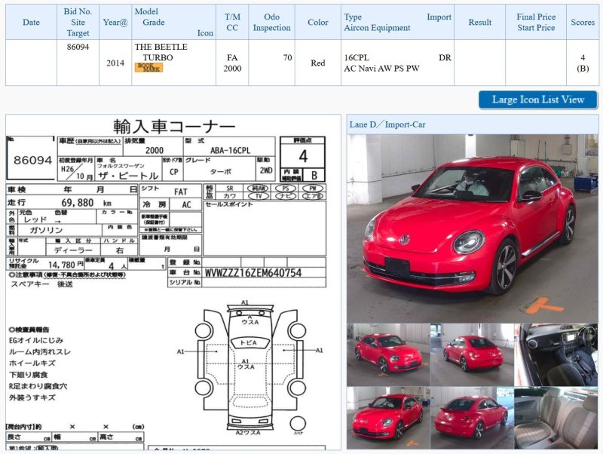
Task: Click the Type Aircon Equipment header
Action: [397, 23]
